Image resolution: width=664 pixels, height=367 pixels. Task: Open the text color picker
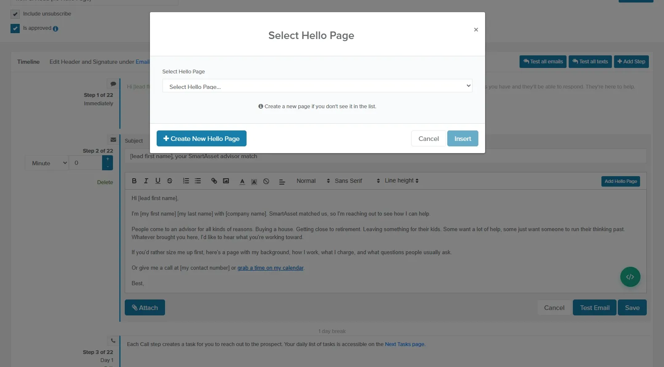click(x=242, y=181)
